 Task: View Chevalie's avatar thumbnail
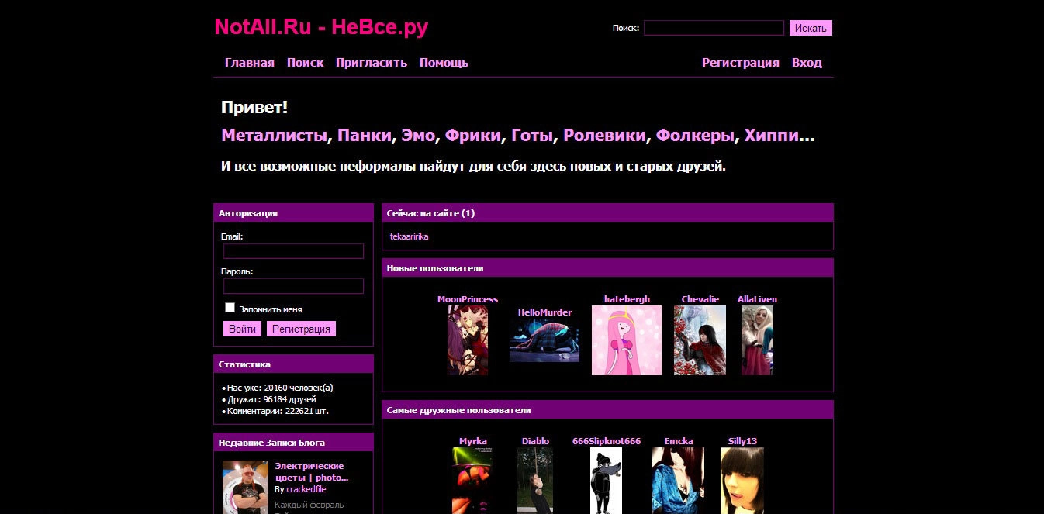click(x=700, y=340)
